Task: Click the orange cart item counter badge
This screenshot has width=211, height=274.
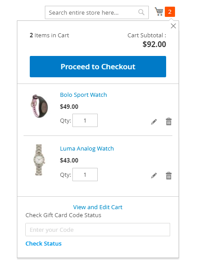Action: point(170,12)
